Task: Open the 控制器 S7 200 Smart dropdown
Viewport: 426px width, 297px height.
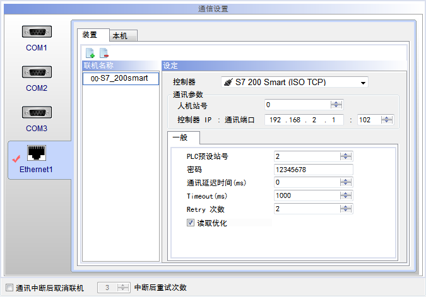Action: 363,82
